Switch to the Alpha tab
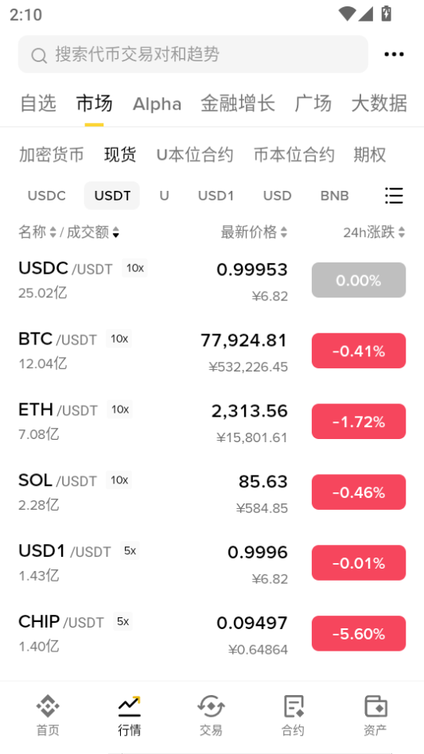 pyautogui.click(x=158, y=104)
